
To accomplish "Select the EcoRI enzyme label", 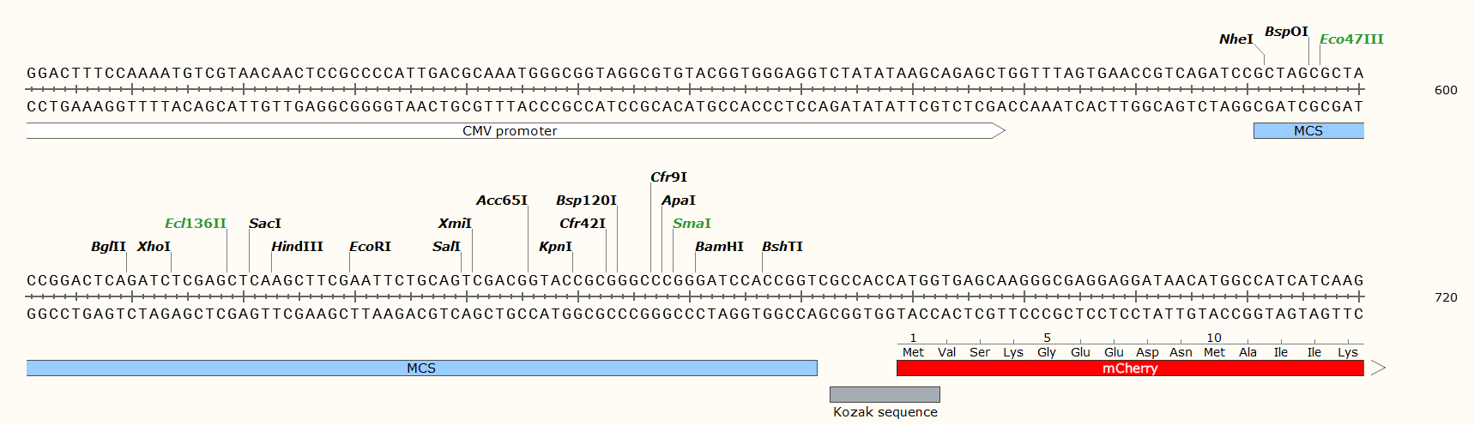I will 370,247.
